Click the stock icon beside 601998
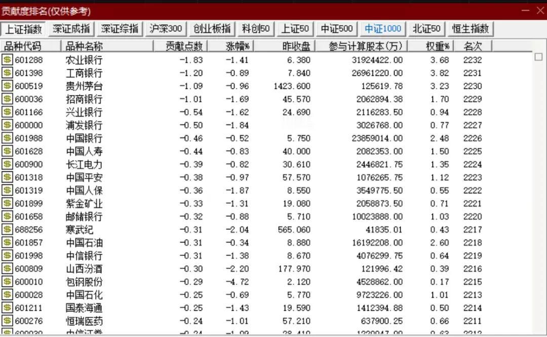The height and width of the screenshot is (337, 547). [7, 256]
